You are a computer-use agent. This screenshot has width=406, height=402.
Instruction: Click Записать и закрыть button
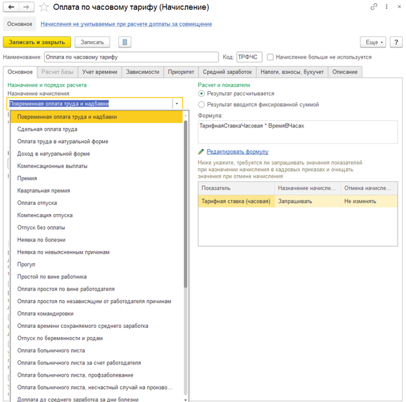pos(37,42)
